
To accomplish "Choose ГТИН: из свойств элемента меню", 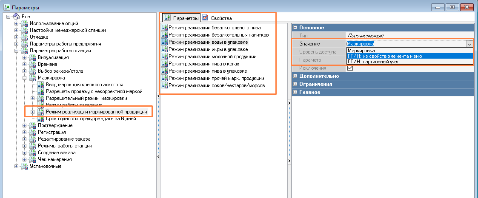I will pyautogui.click(x=384, y=56).
